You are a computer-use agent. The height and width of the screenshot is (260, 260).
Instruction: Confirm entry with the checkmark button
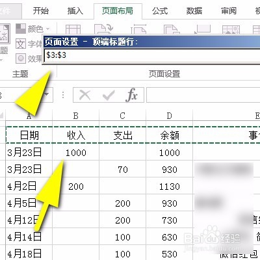coord(109,95)
